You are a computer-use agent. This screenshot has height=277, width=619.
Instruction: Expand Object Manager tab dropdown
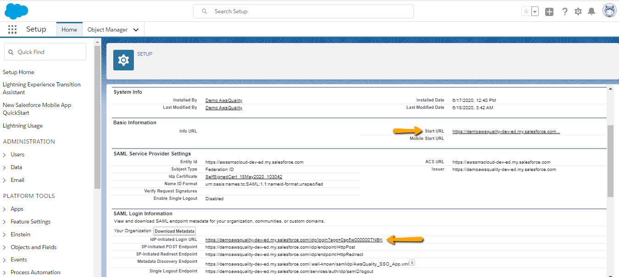click(x=136, y=30)
